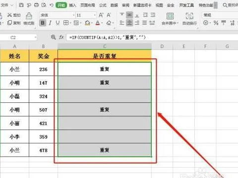Viewport: 238px width, 178px height.
Task: Open the 文件 File menu dropdown arrow
Action: [12, 5]
